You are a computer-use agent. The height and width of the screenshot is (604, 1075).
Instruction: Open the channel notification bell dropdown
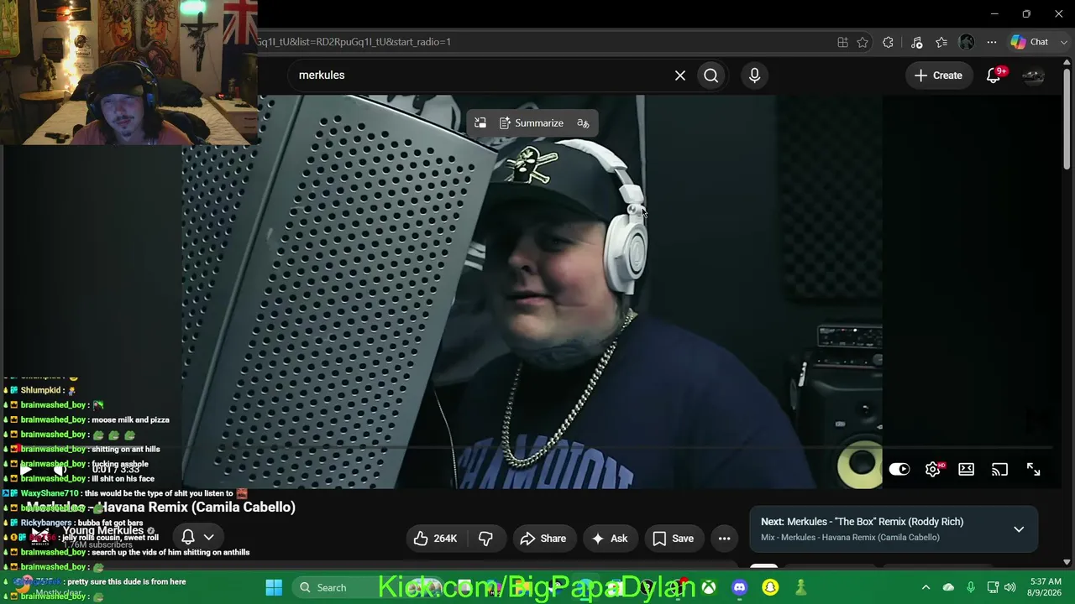[x=197, y=537]
